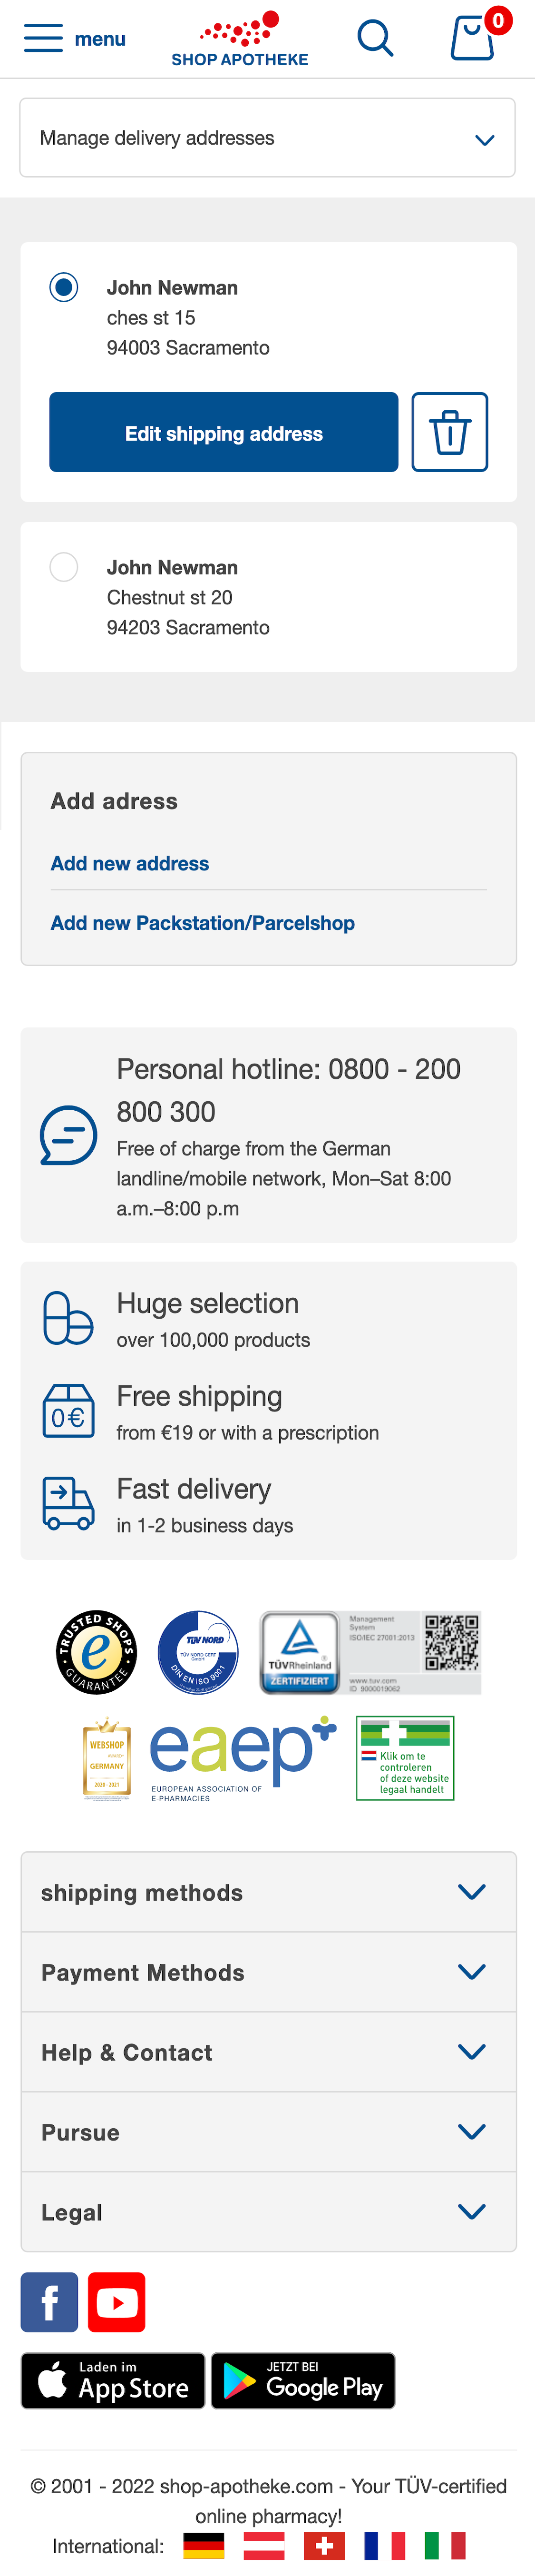Open the Facebook page icon
The height and width of the screenshot is (2576, 535).
click(x=49, y=2302)
